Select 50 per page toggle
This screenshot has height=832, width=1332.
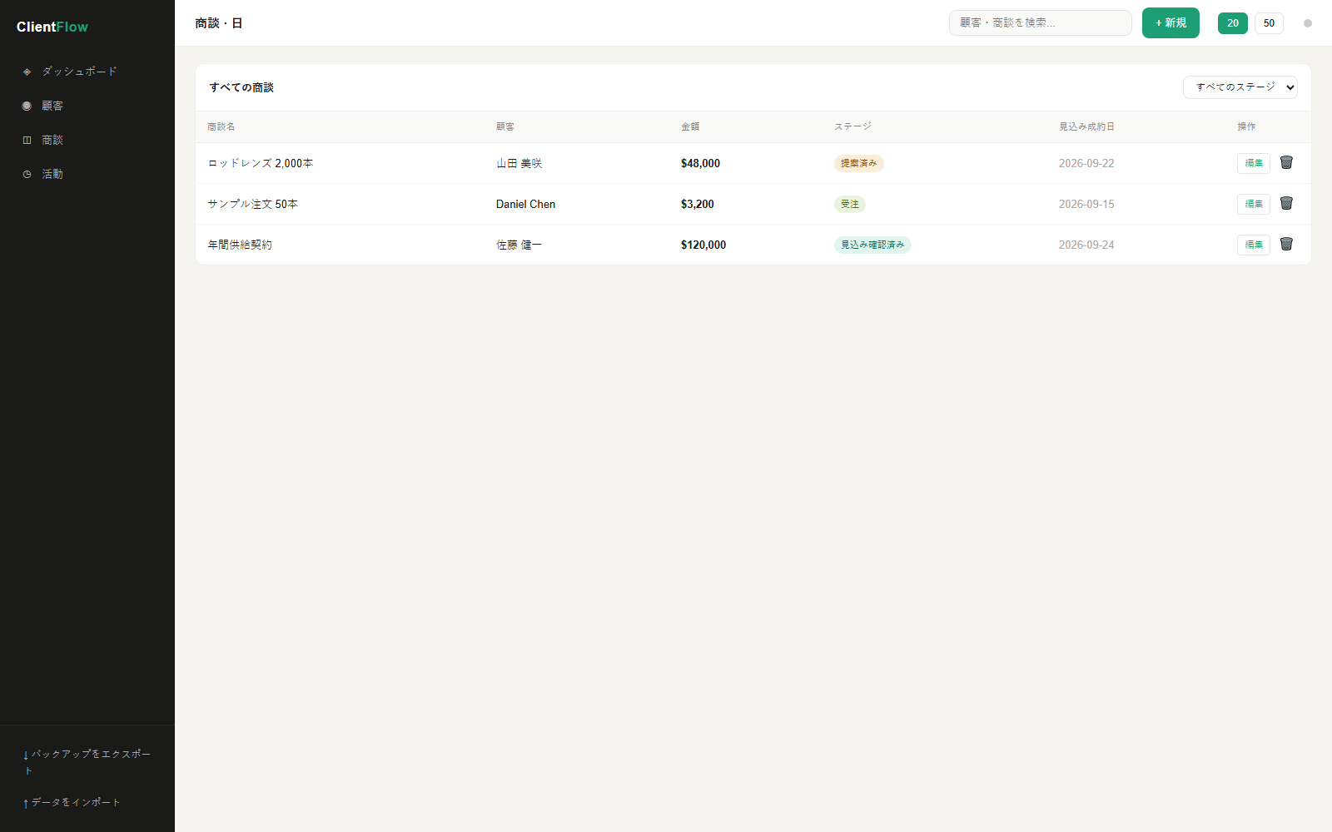(1269, 23)
